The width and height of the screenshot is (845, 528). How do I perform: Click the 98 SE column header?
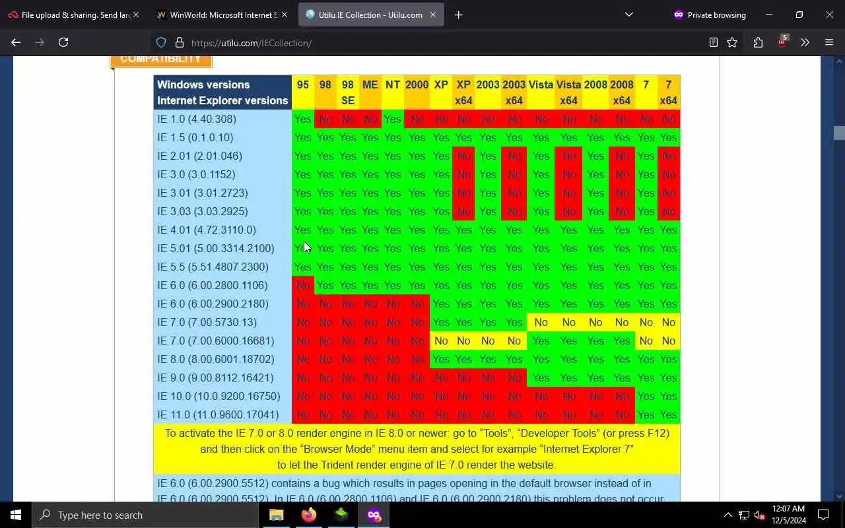[x=348, y=92]
